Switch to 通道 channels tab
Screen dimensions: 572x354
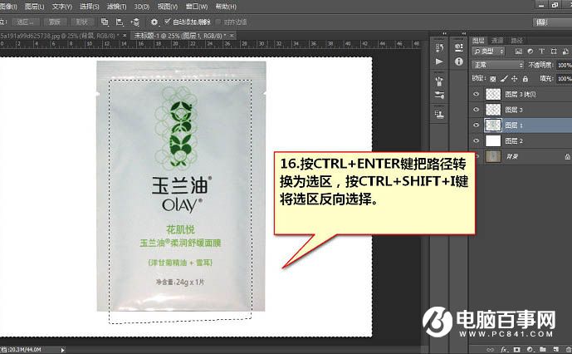click(497, 40)
